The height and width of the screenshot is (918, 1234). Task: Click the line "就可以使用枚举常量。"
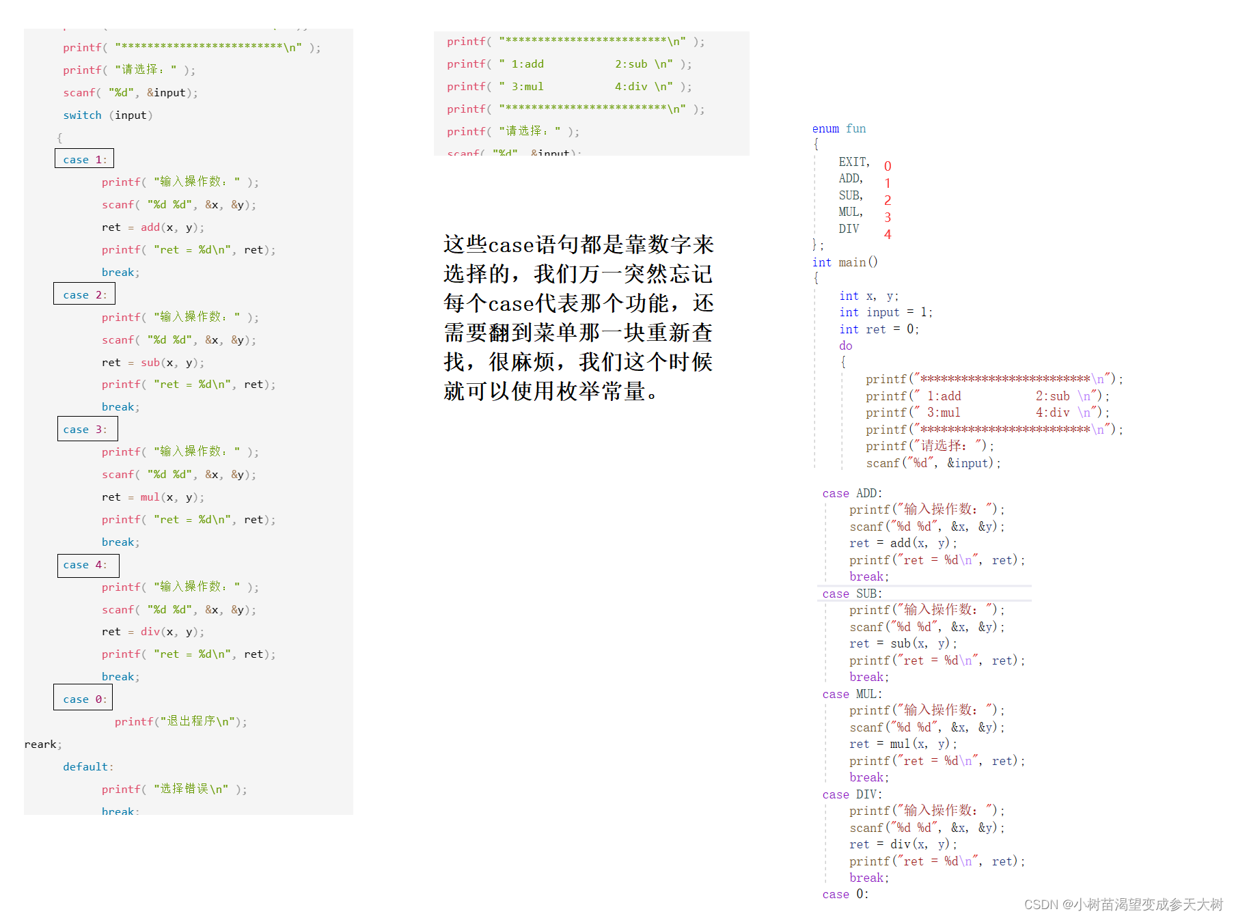[551, 391]
